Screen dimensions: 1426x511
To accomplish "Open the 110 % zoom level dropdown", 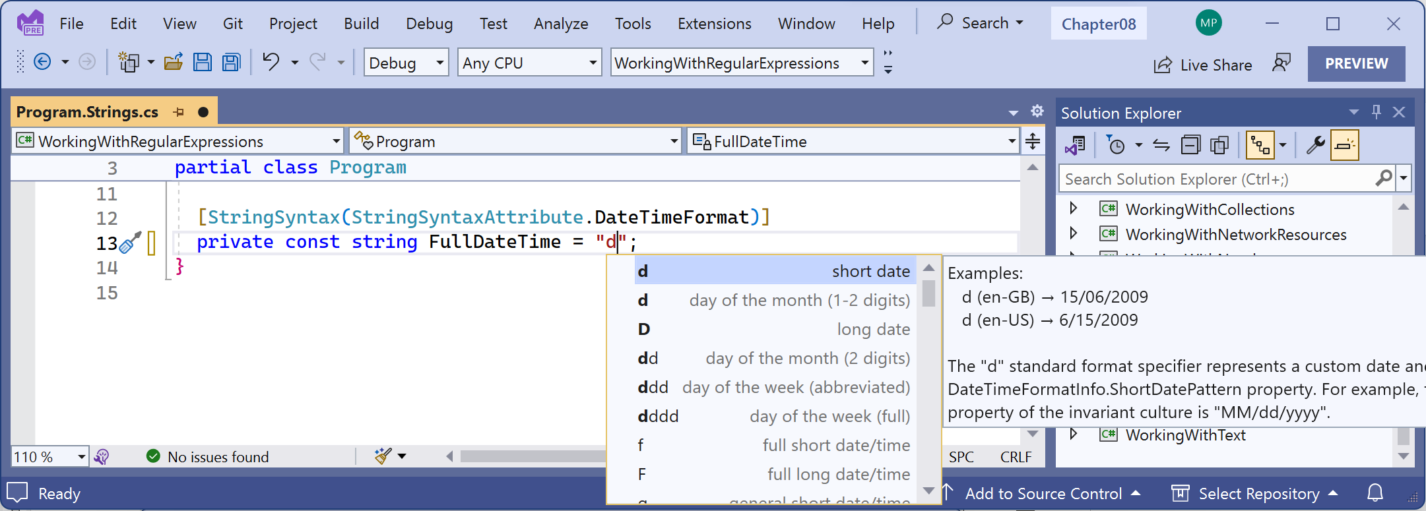I will pyautogui.click(x=49, y=456).
